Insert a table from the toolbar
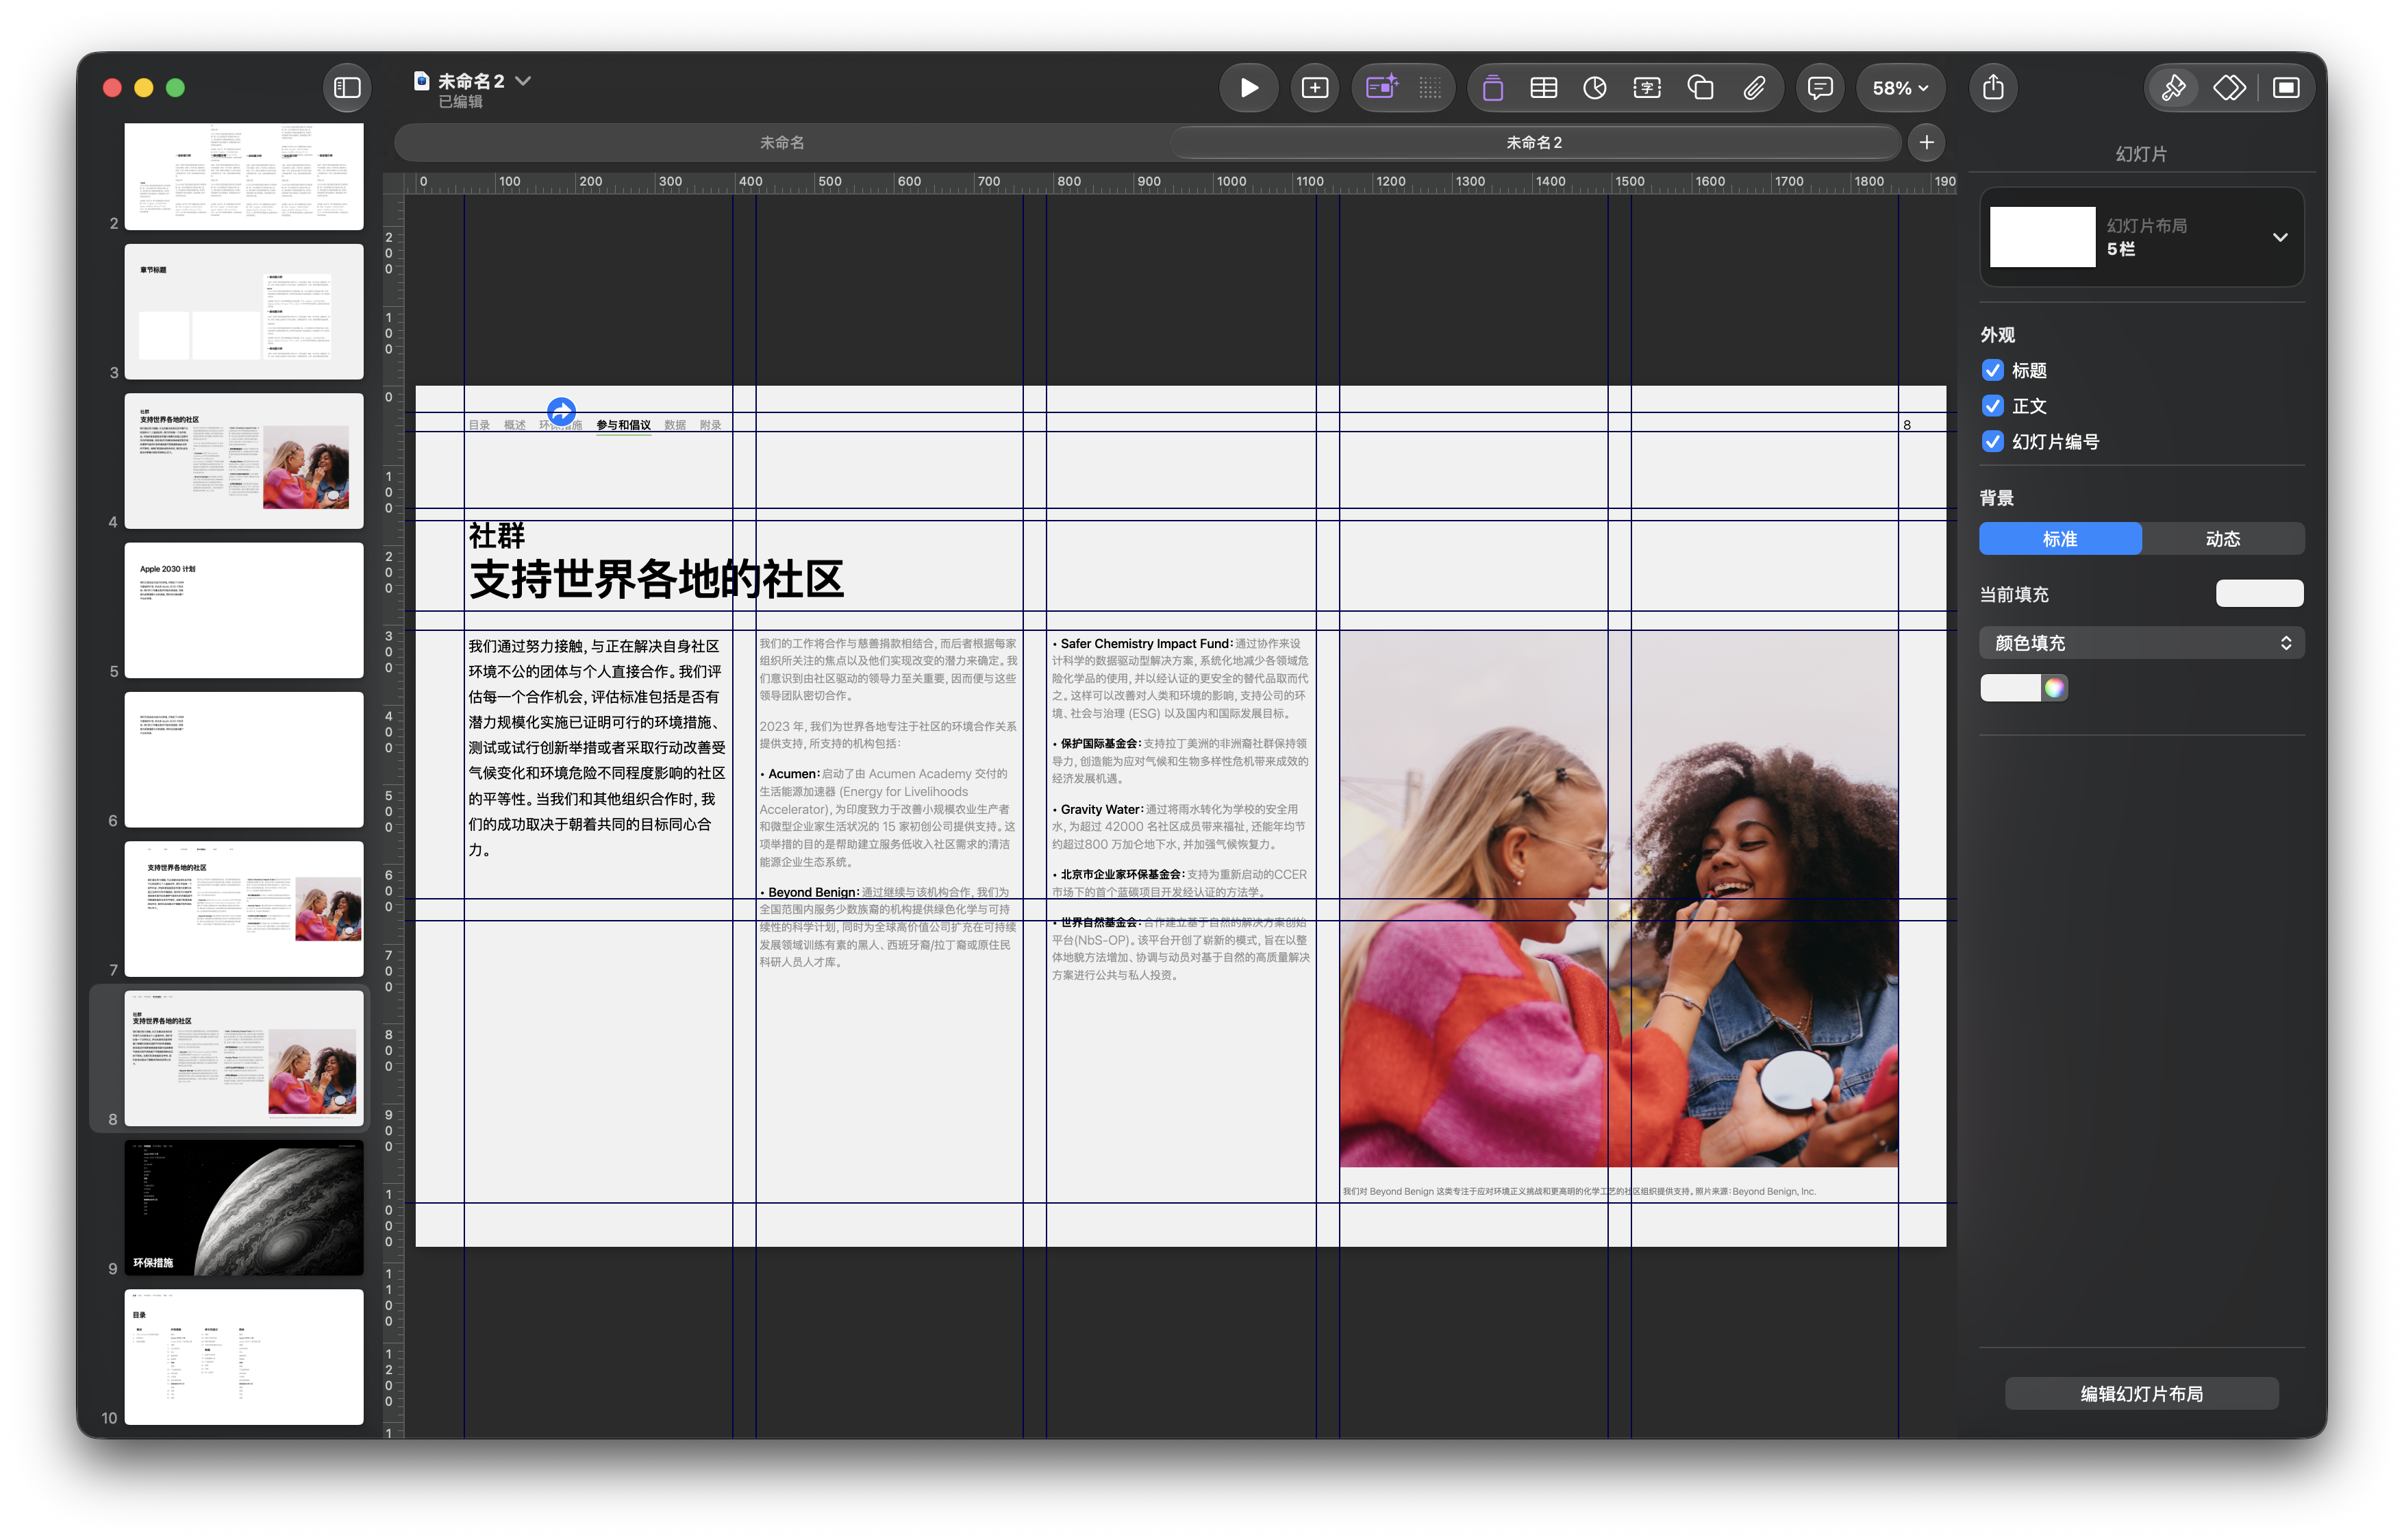Viewport: 2404px width, 1540px height. [x=1543, y=88]
